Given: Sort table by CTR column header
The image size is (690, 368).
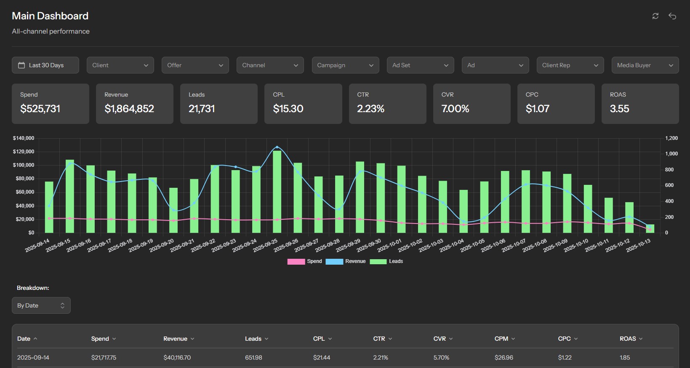Looking at the screenshot, I should pyautogui.click(x=383, y=339).
